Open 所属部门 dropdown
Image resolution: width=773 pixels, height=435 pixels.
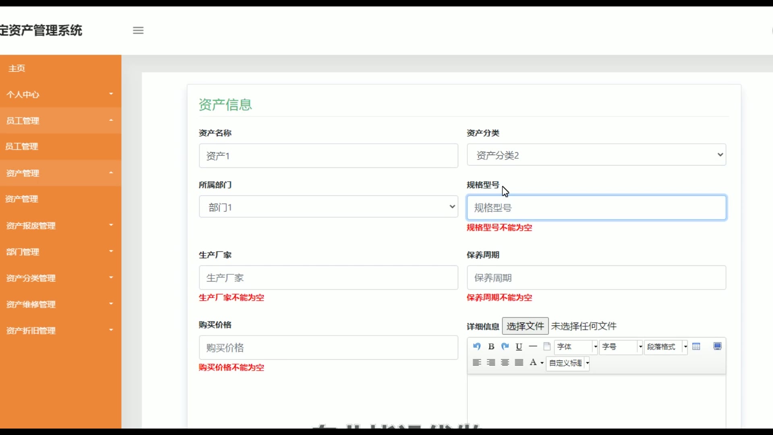pyautogui.click(x=328, y=207)
